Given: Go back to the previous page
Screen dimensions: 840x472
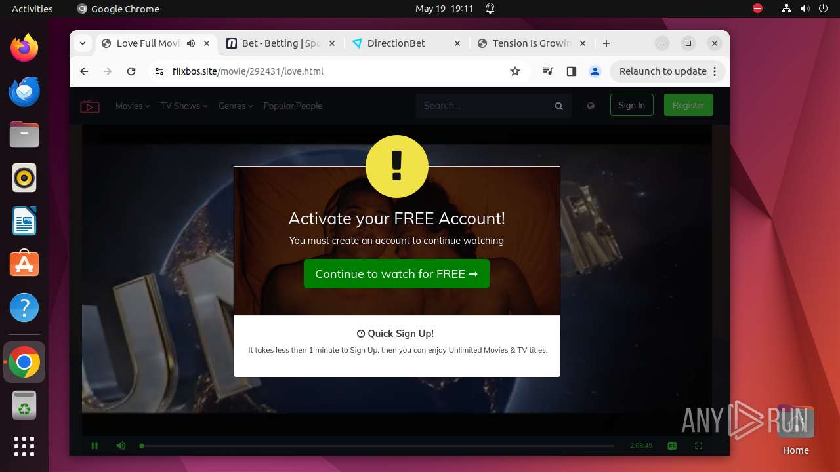Looking at the screenshot, I should pyautogui.click(x=84, y=71).
